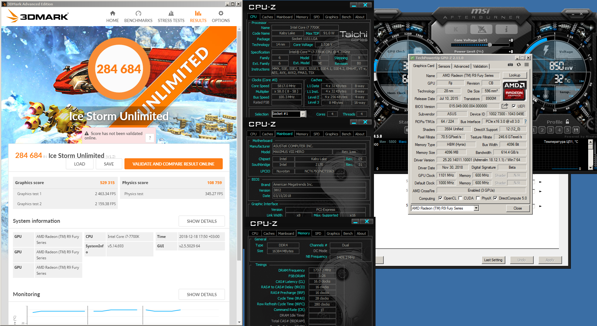The width and height of the screenshot is (597, 326).
Task: Open Caches tab in the top CPU-Z window
Action: point(267,17)
